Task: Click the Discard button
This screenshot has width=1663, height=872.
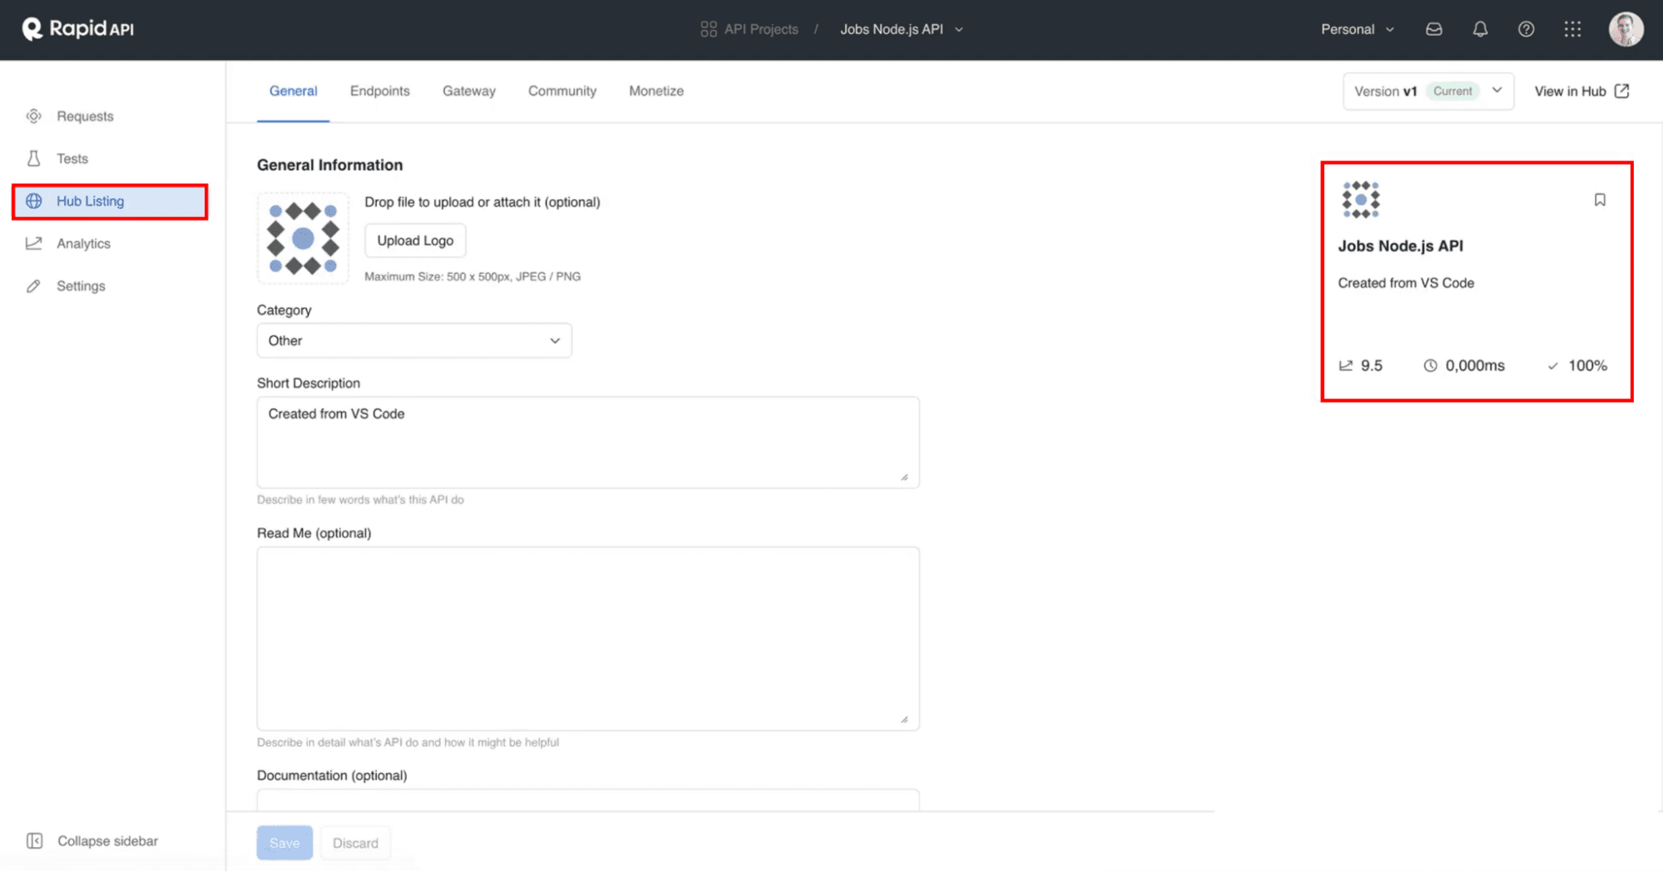Action: (355, 843)
